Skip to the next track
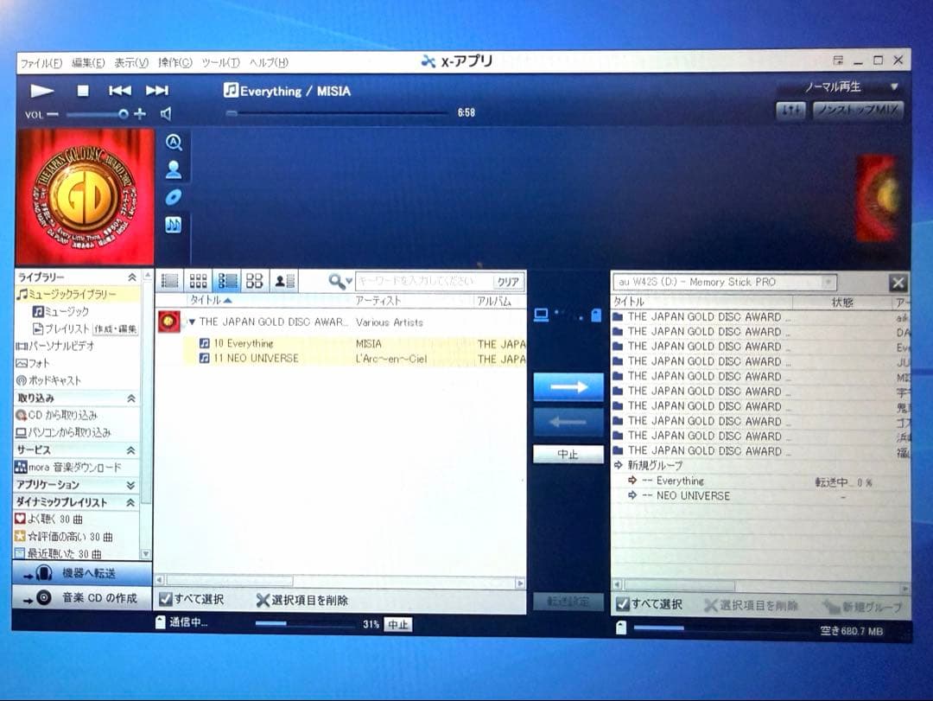Viewport: 933px width, 701px height. [x=157, y=91]
